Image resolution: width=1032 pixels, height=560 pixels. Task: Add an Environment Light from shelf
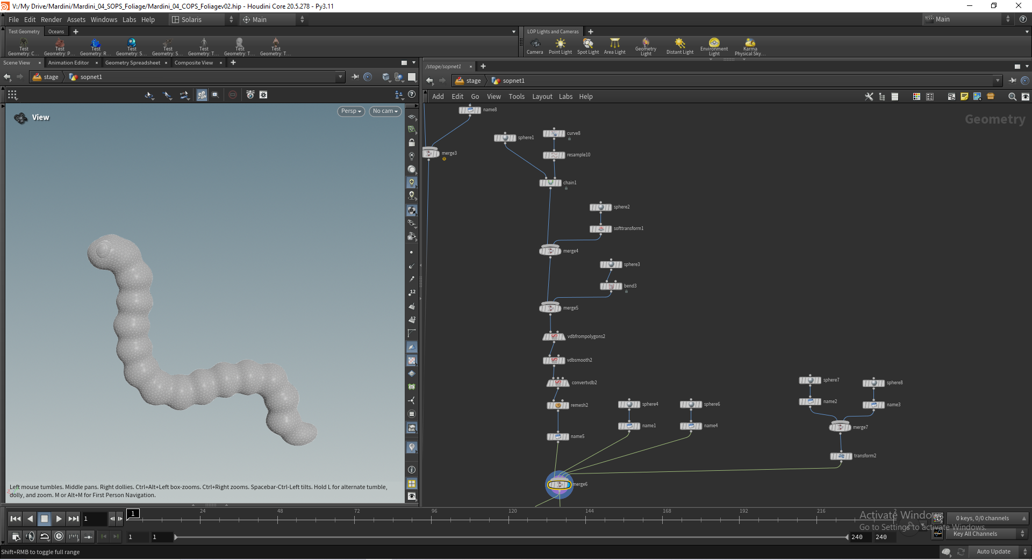tap(714, 47)
